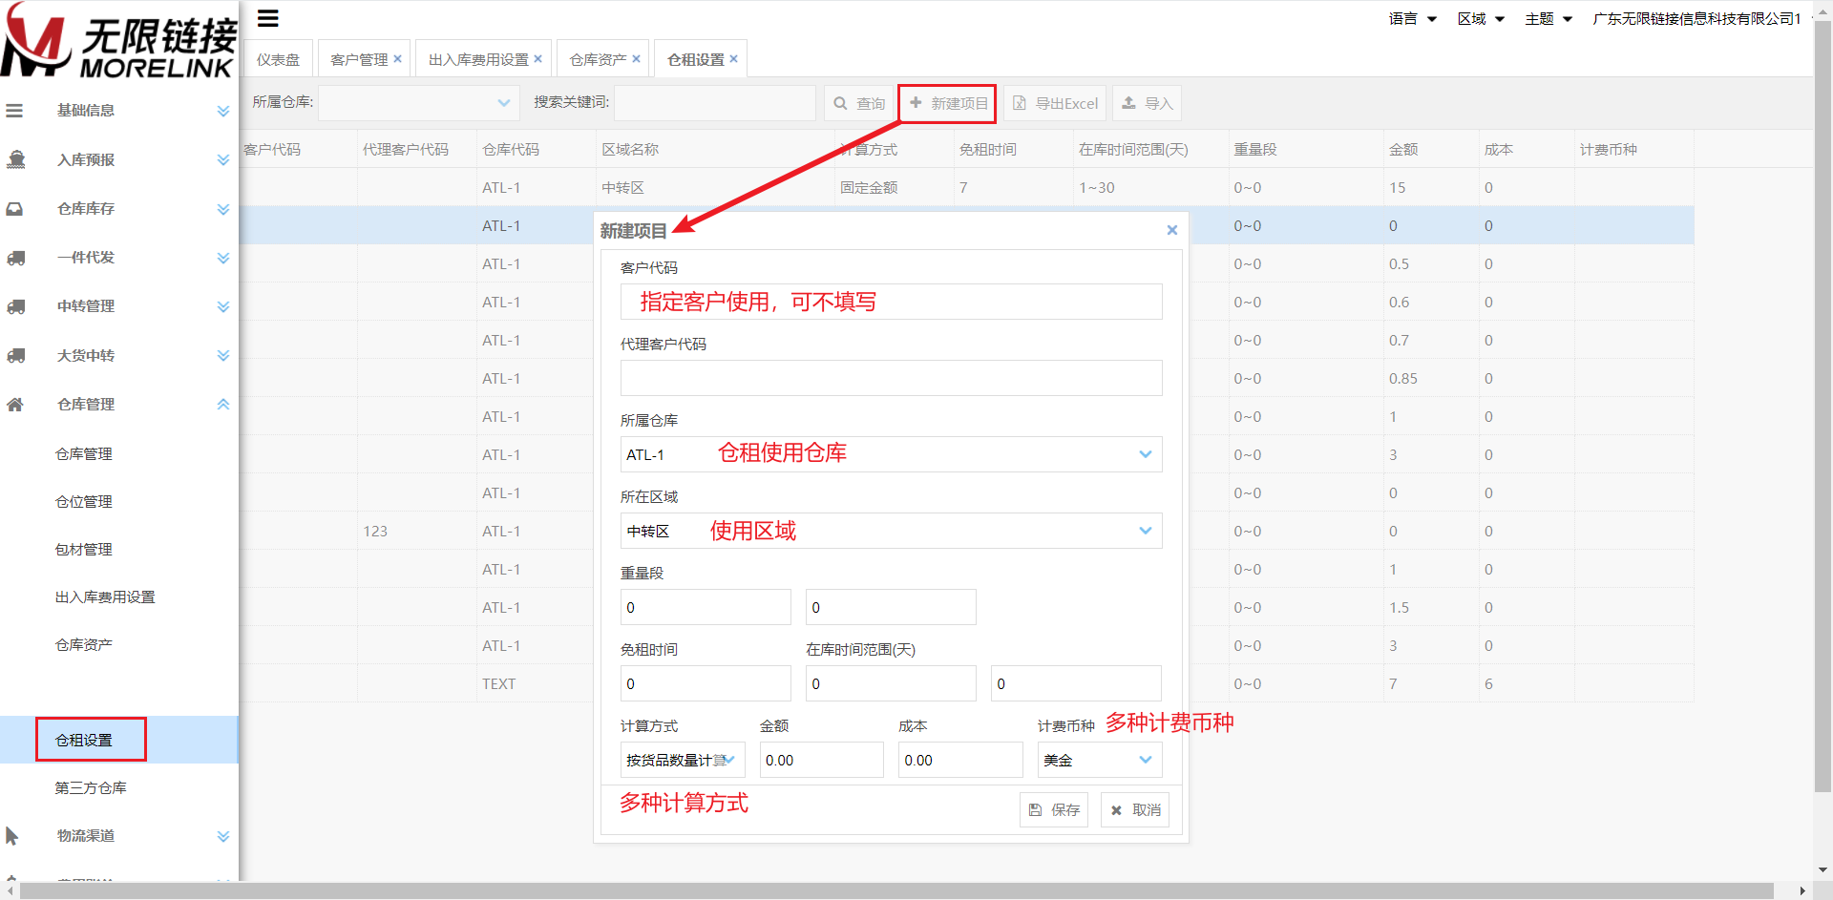
Task: Save the new project with 保存
Action: [1054, 809]
